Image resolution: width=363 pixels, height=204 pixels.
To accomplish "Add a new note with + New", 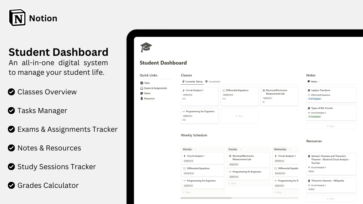I will [x=331, y=126].
